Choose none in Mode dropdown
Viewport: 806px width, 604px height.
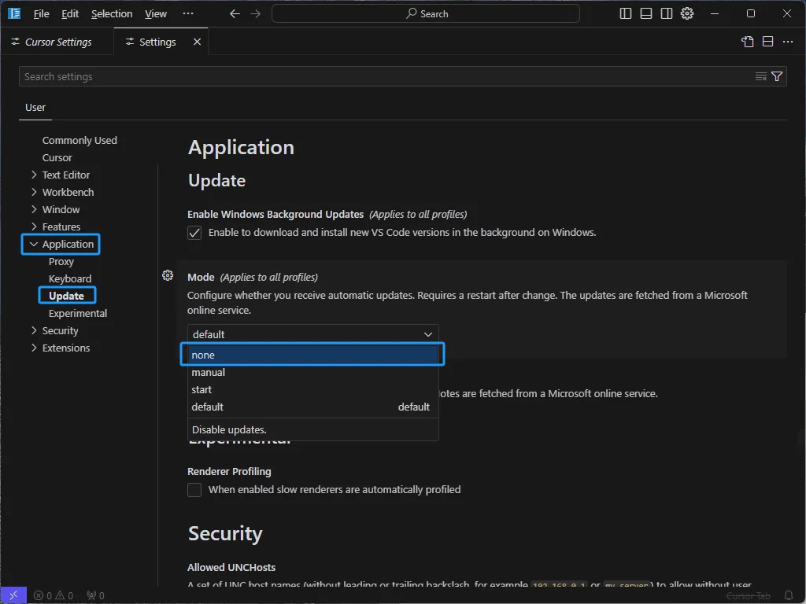coord(312,355)
